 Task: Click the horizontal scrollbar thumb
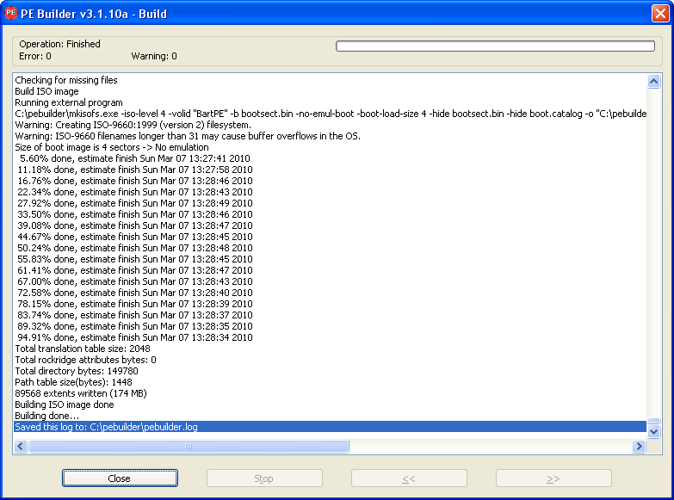189,447
